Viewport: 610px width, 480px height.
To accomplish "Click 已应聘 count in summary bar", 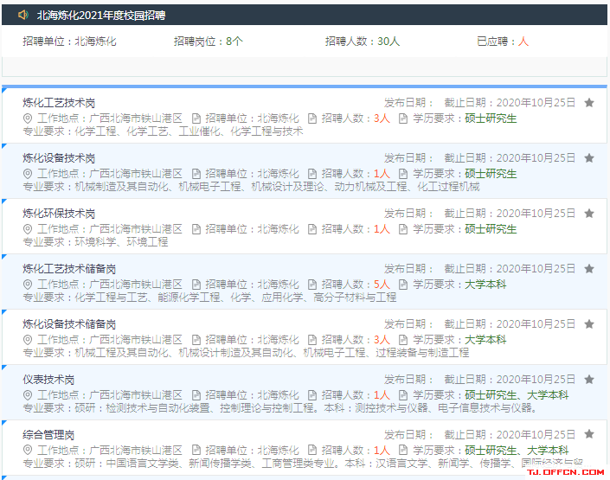I will click(503, 42).
